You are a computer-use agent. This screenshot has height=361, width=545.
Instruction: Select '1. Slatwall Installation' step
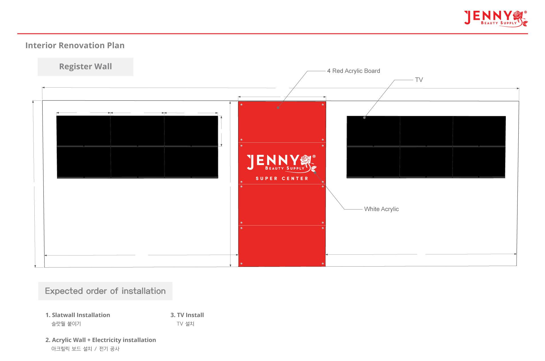78,315
